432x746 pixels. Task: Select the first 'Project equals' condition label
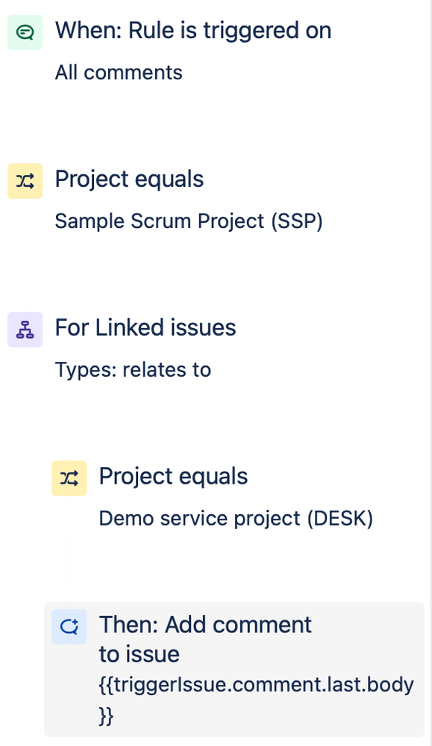128,179
